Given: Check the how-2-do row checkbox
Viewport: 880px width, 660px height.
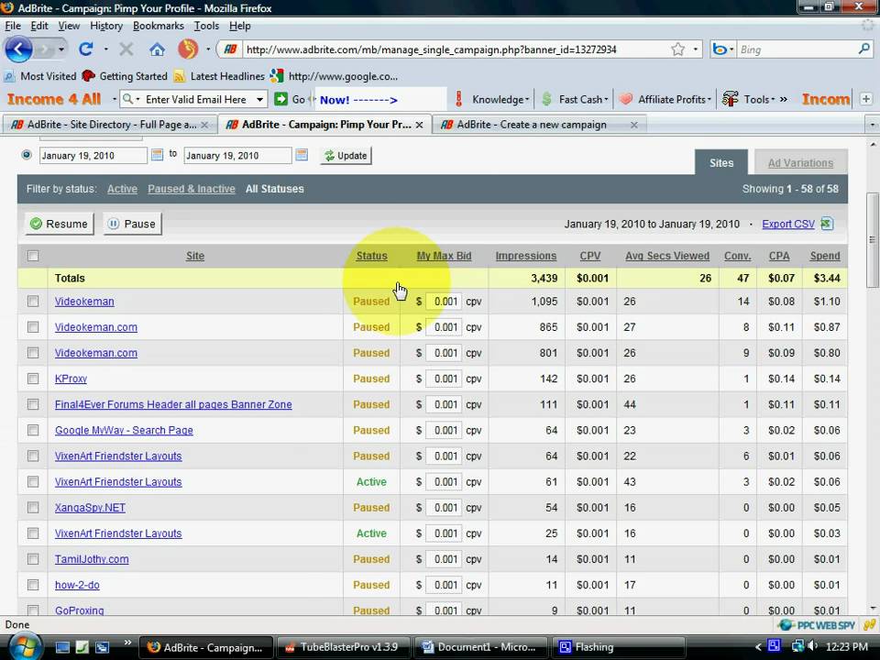Looking at the screenshot, I should [x=33, y=585].
